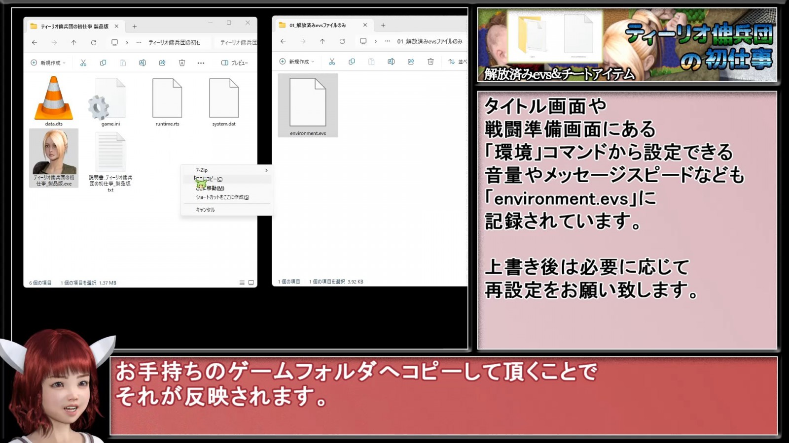Open 新規作成 dropdown in left window
The height and width of the screenshot is (443, 789).
tap(48, 63)
